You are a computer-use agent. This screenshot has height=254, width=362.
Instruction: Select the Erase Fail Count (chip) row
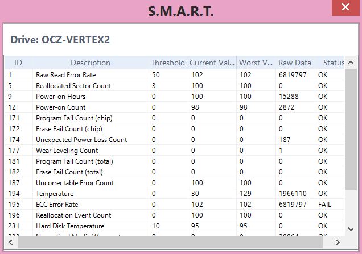pos(175,129)
